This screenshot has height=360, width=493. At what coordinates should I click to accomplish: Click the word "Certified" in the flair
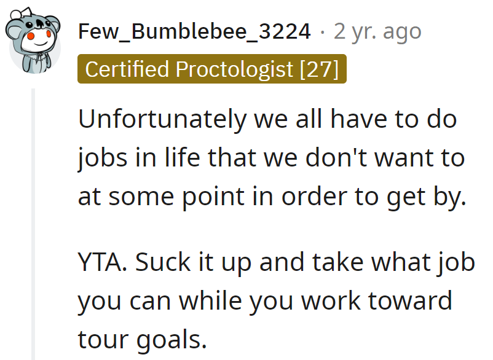point(127,69)
